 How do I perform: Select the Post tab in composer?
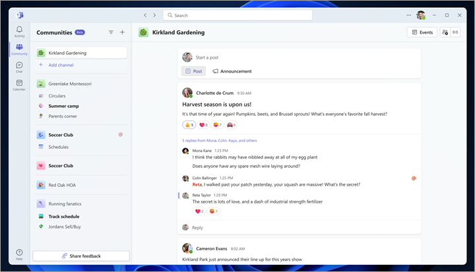(194, 71)
